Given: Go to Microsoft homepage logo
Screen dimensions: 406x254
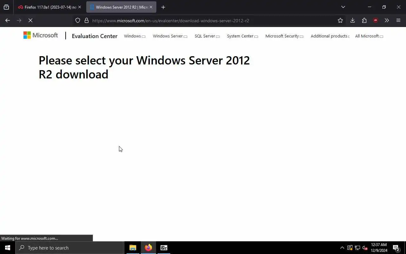Looking at the screenshot, I should tap(41, 35).
